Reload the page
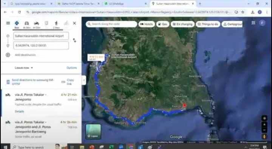 pyautogui.click(x=19, y=12)
